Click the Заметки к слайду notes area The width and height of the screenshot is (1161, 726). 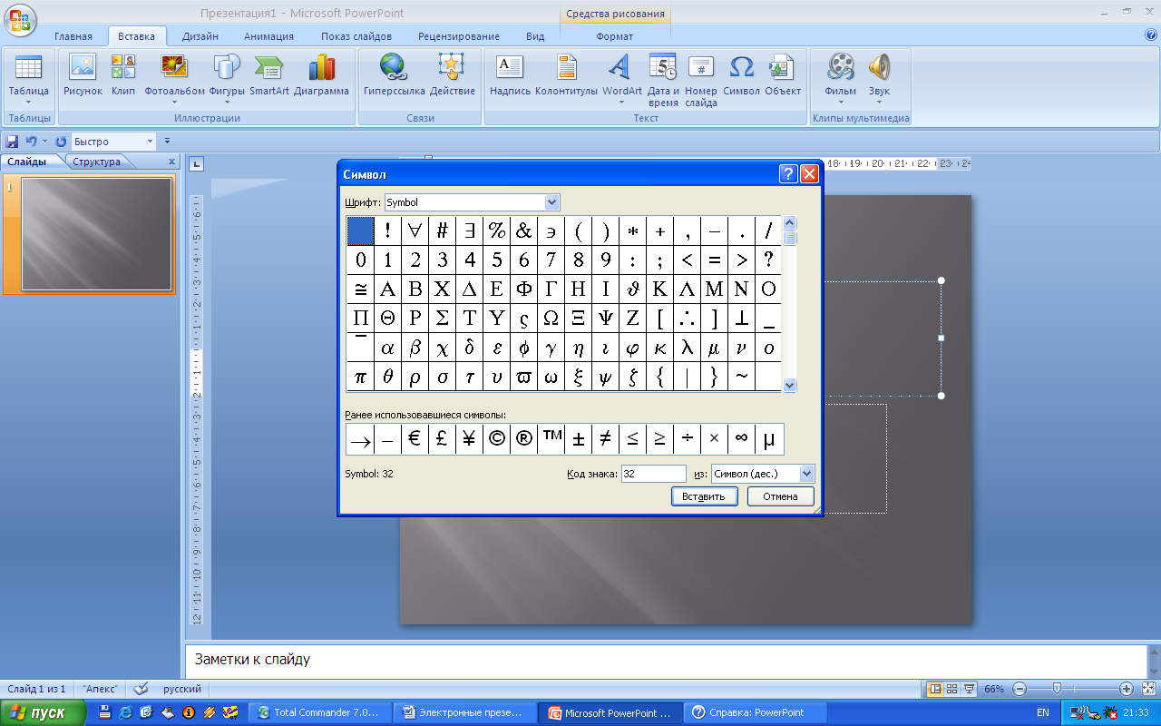pos(667,660)
